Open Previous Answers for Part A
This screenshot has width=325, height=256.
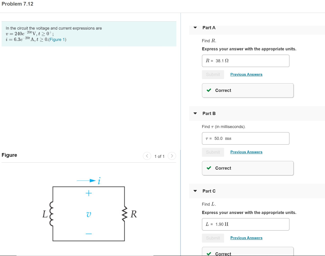coord(246,74)
